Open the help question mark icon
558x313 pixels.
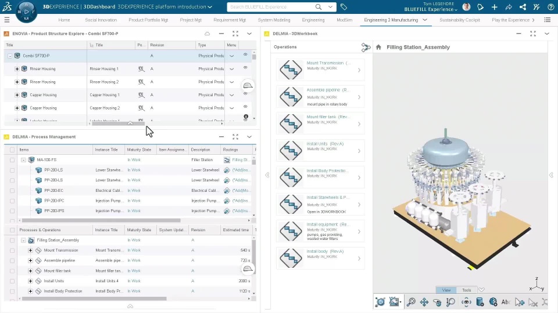pos(551,7)
